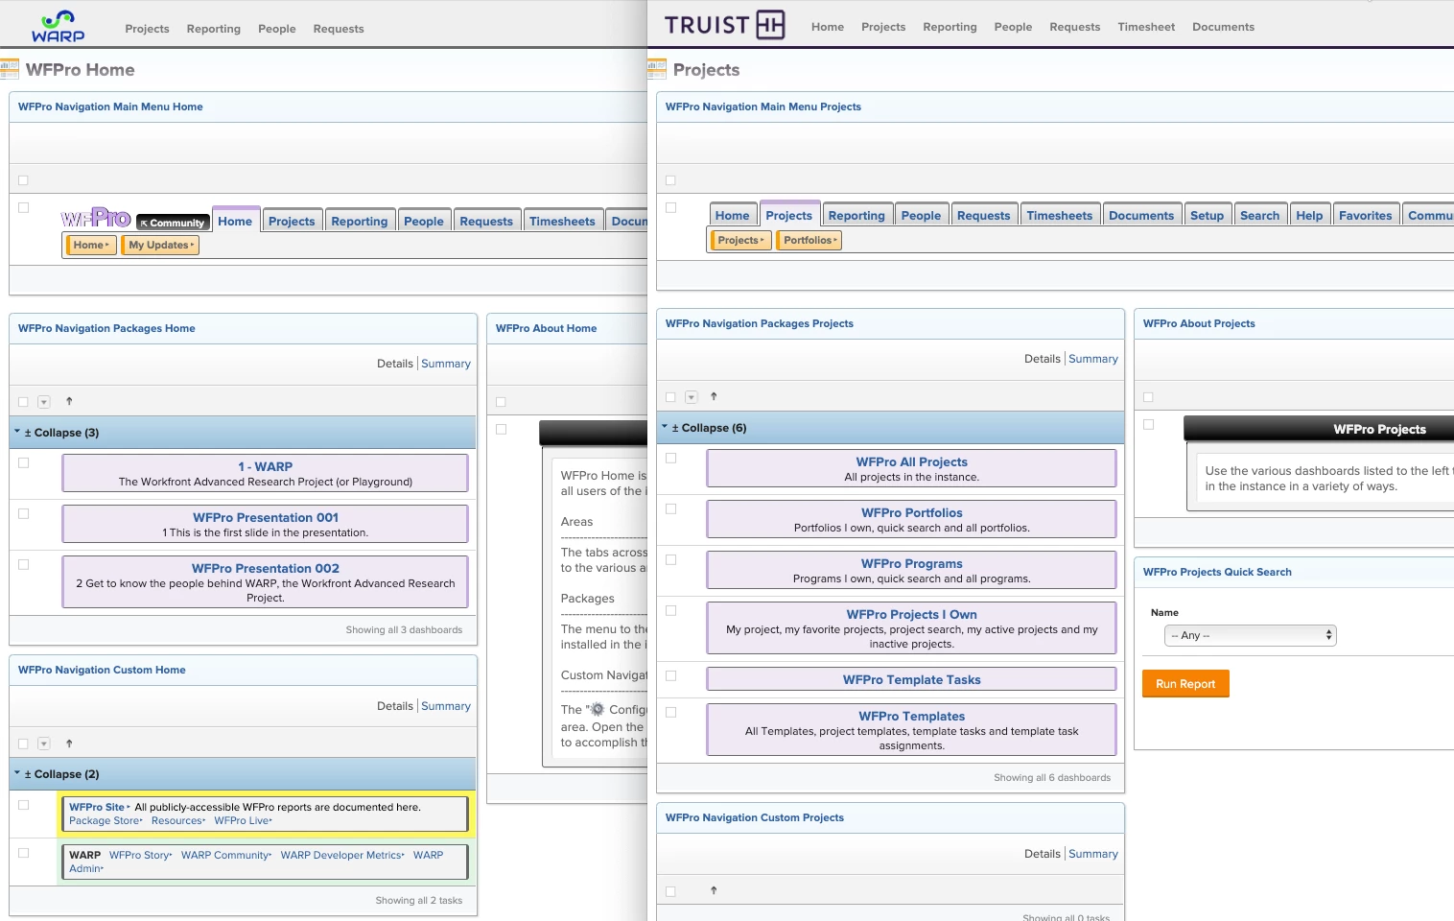Screen dimensions: 1454x921
Task: Expand the My Updates submenu button
Action: (x=161, y=246)
